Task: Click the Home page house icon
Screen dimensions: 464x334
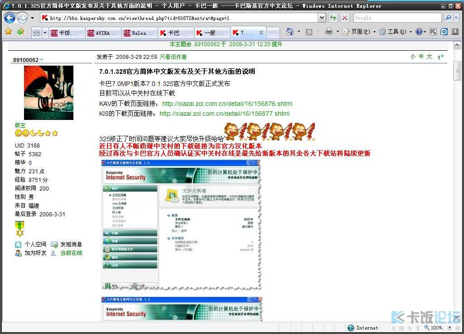Action: click(290, 32)
